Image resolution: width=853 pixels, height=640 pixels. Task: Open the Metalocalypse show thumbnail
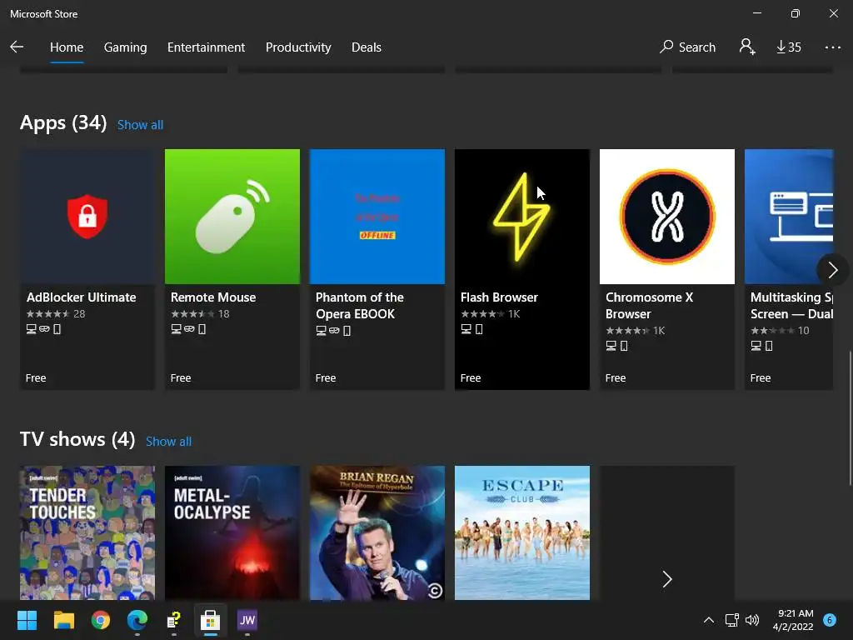click(232, 532)
